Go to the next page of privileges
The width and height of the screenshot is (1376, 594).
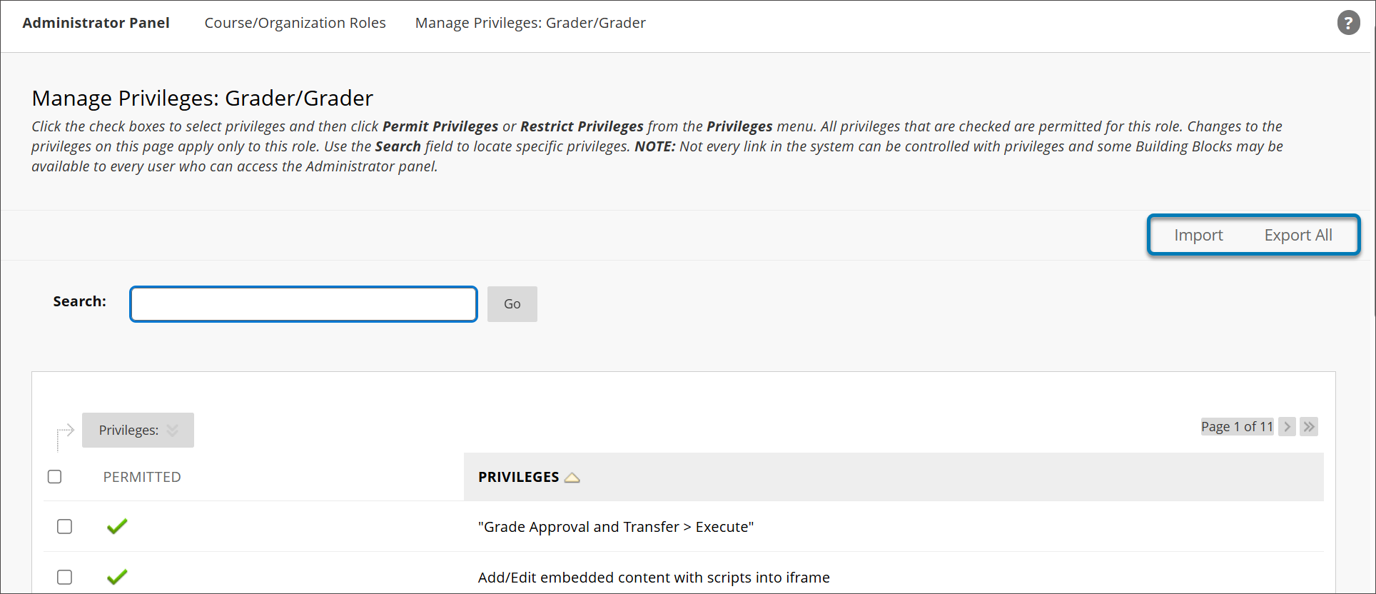coord(1287,426)
